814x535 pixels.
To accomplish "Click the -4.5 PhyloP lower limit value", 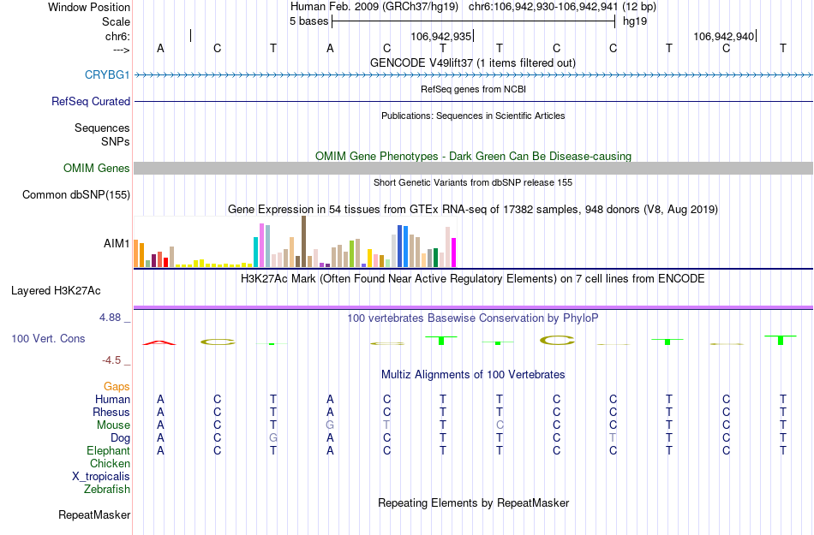I will [111, 360].
